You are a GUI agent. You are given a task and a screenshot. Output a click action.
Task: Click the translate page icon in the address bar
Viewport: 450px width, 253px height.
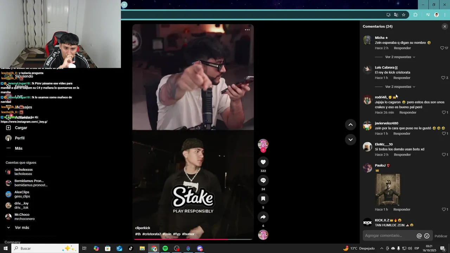(x=396, y=15)
